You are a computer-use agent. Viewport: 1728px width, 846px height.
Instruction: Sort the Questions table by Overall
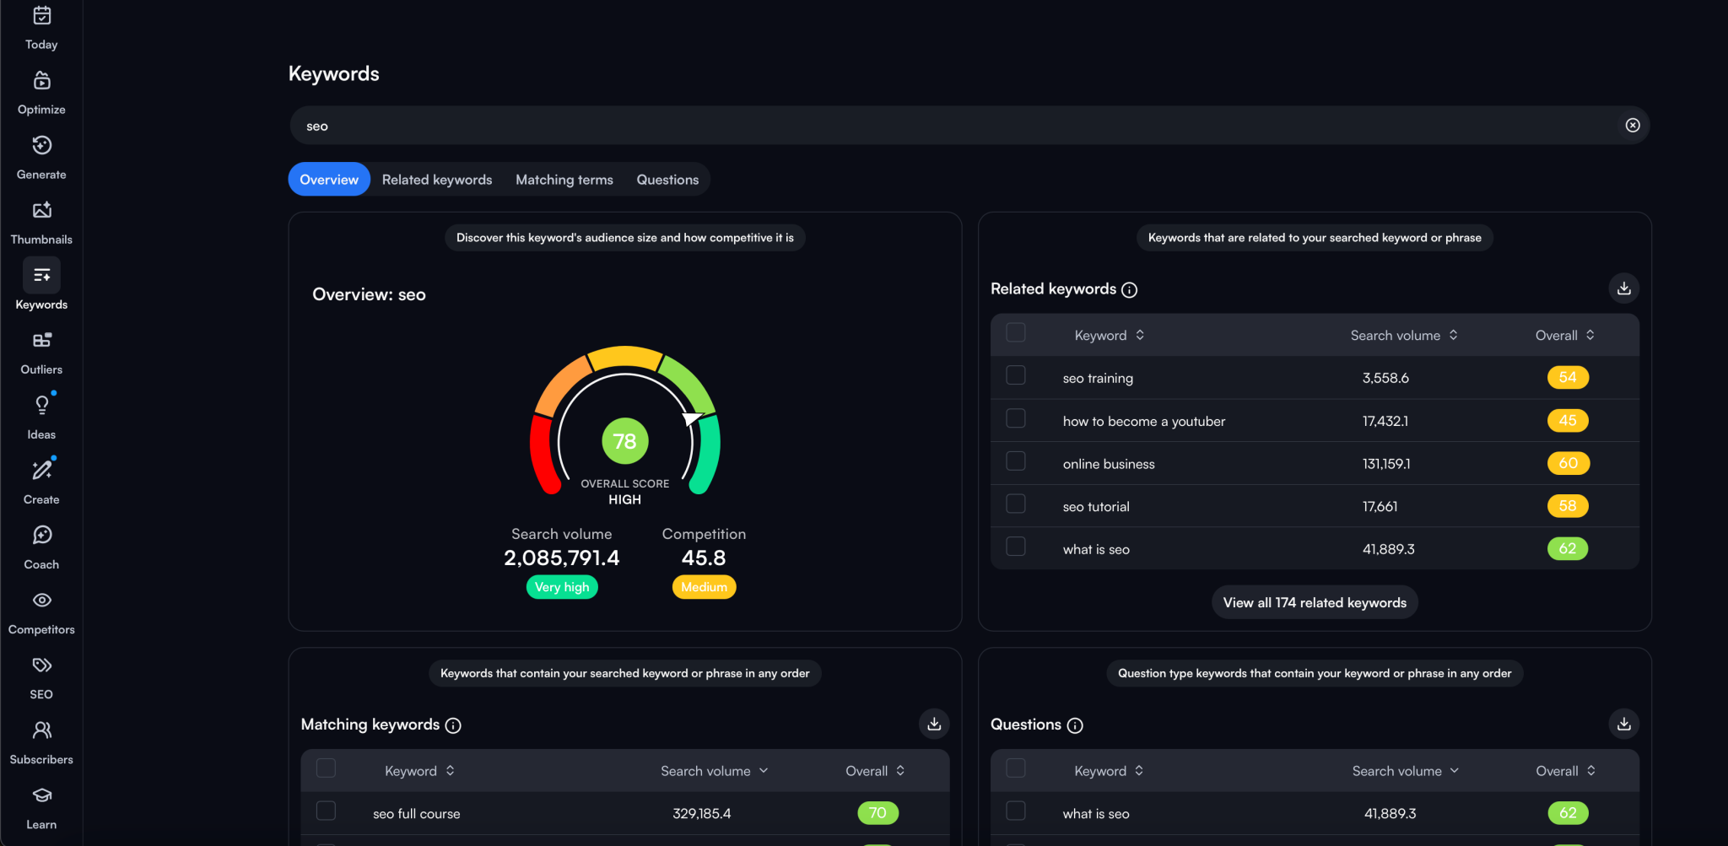[x=1565, y=771]
